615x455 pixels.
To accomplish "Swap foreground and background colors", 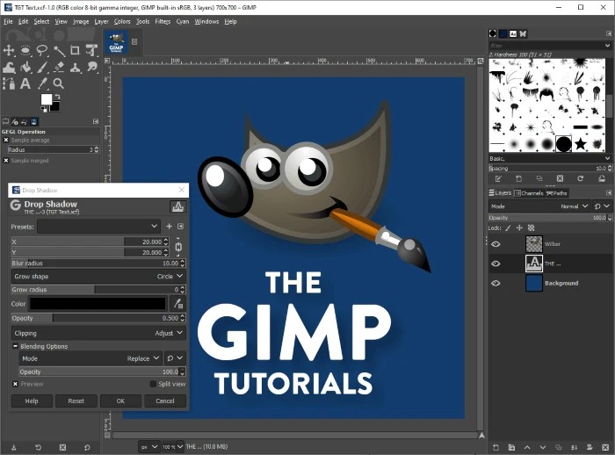I will [57, 97].
